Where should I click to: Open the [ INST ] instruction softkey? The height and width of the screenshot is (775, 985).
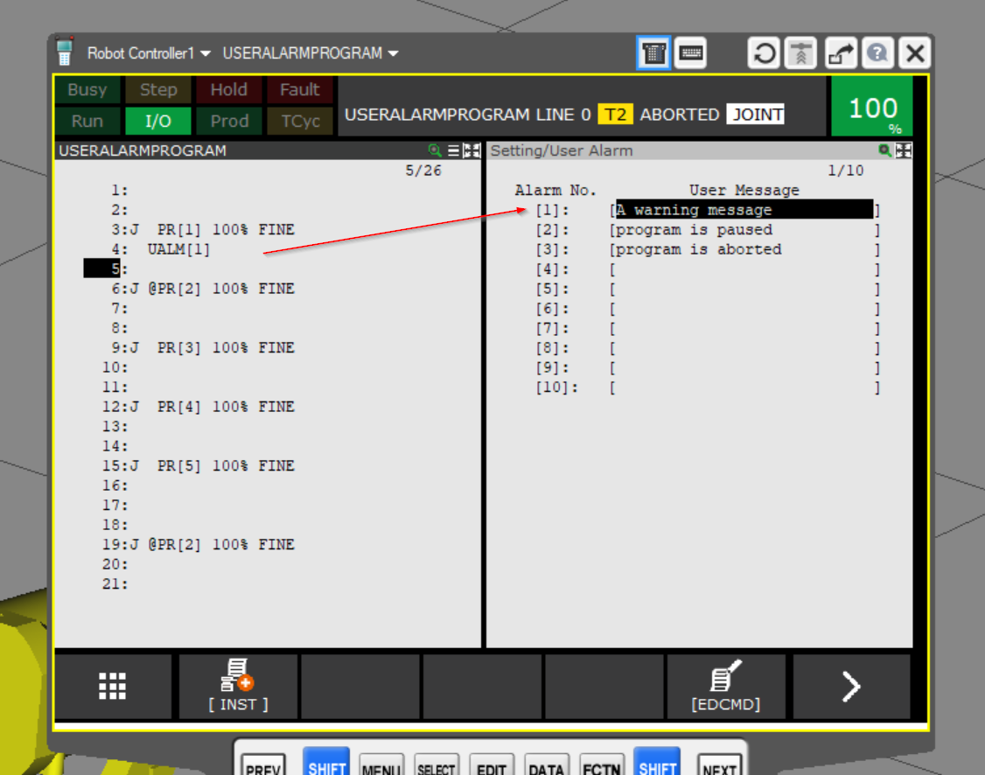[x=238, y=687]
